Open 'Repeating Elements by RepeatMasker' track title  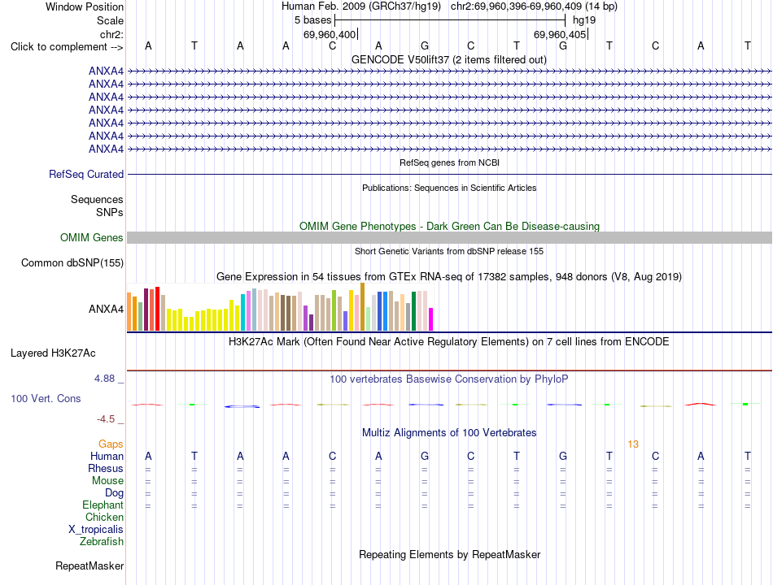pyautogui.click(x=450, y=554)
